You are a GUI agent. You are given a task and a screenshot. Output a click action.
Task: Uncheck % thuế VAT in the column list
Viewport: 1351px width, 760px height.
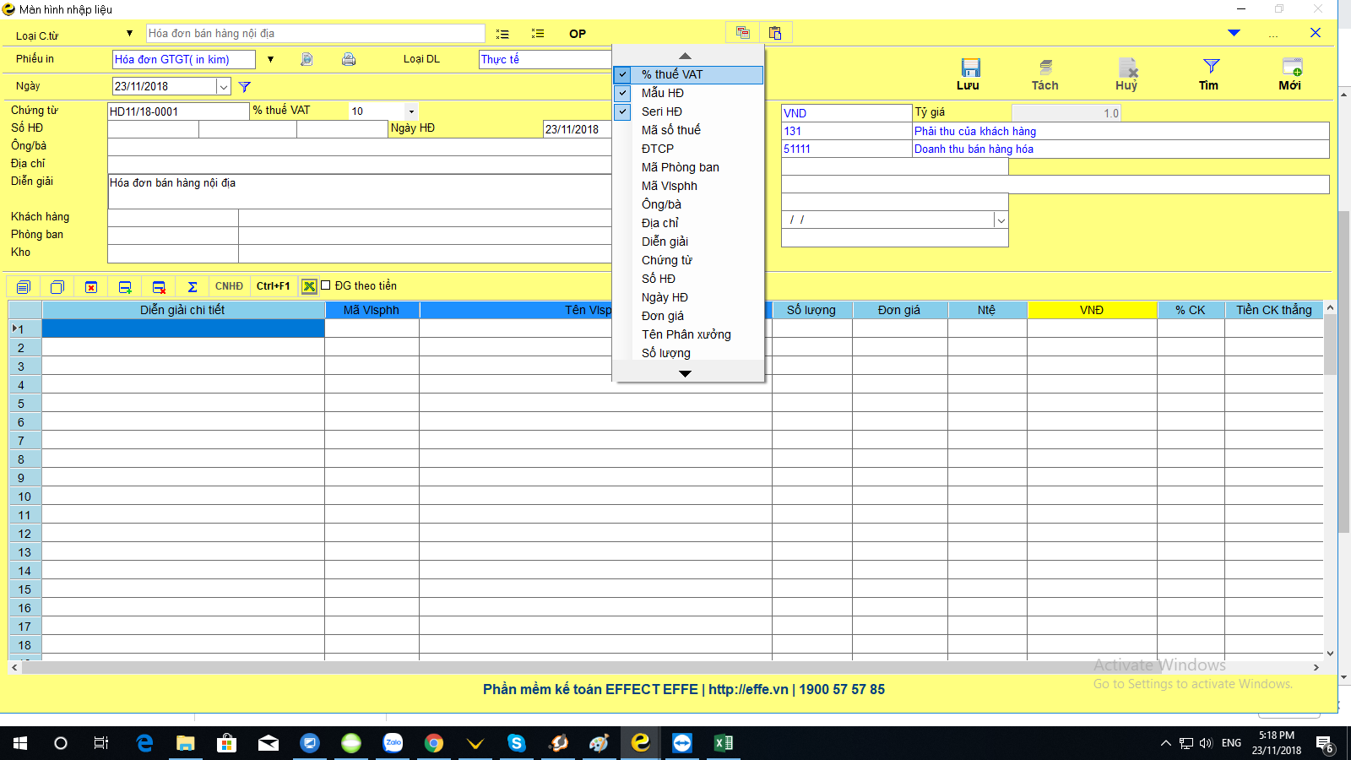coord(622,74)
